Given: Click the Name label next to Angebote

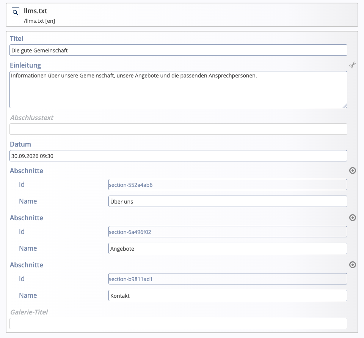Looking at the screenshot, I should (x=28, y=248).
